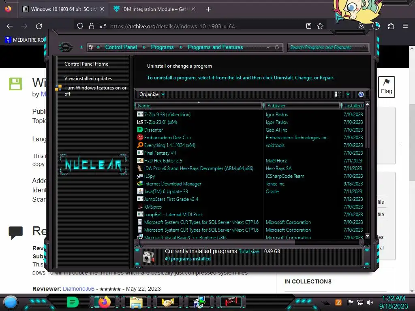This screenshot has width=415, height=311.
Task: Click the Embarcadero Dev-C++ program icon
Action: point(140,137)
